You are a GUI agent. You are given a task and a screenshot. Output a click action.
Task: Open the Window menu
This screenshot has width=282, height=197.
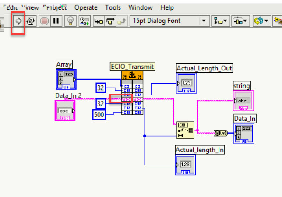[141, 7]
